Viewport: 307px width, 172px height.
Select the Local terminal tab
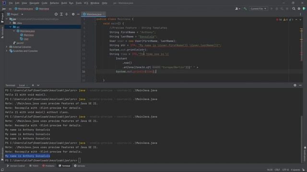[x=22, y=85]
